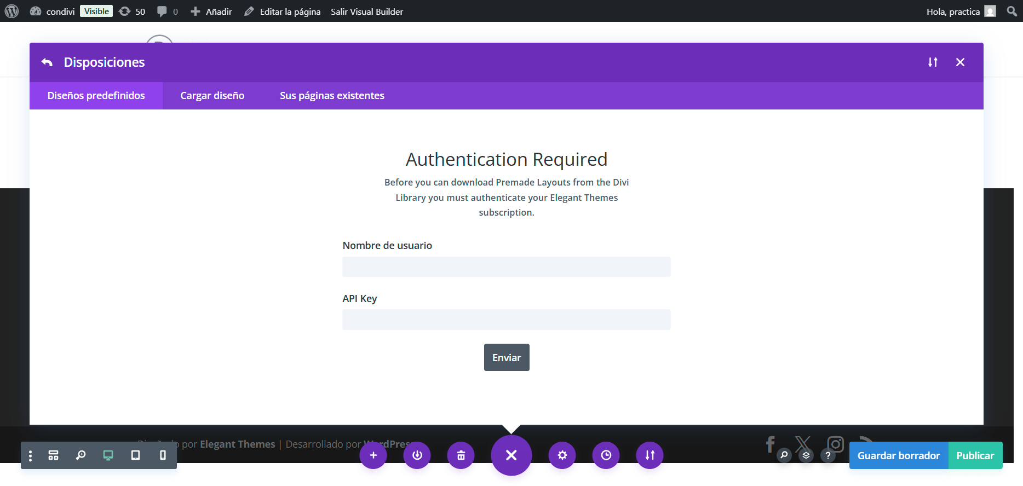Open the layers view round icon

point(806,455)
